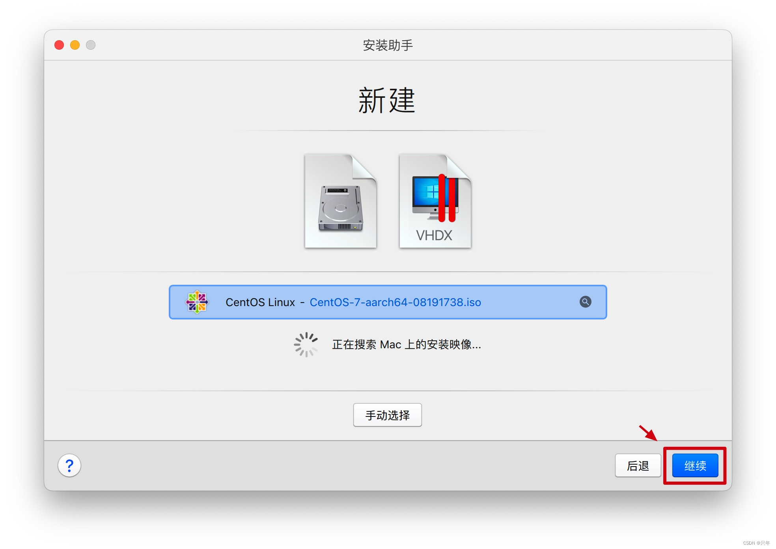Click the greyed-out zoom window button
Screen dimensions: 776x549
click(x=91, y=45)
